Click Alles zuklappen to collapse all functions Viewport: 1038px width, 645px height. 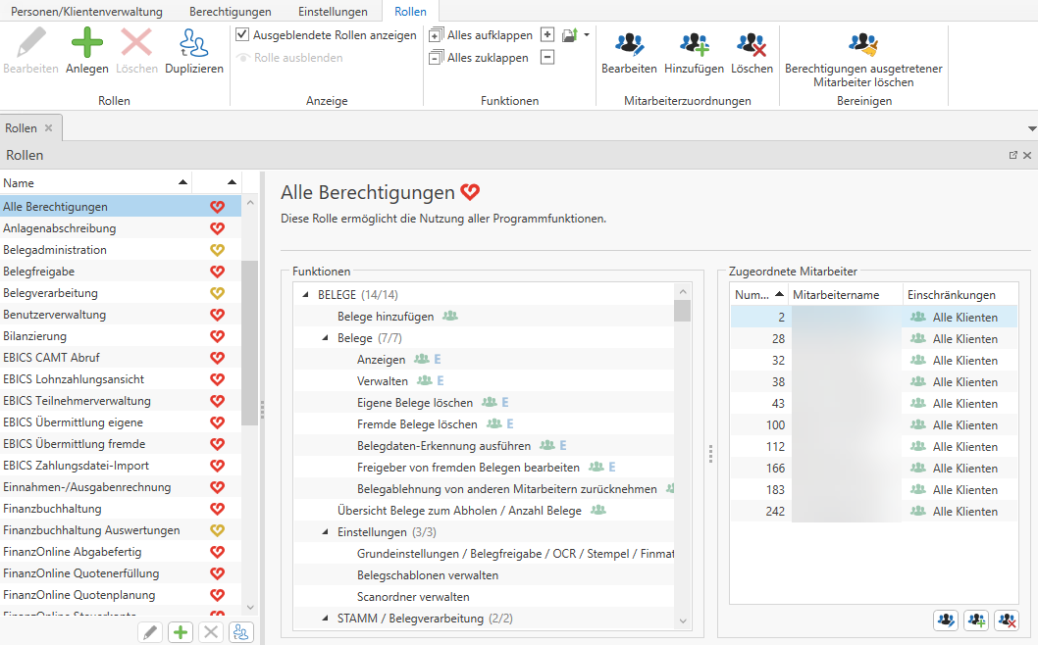(x=479, y=57)
